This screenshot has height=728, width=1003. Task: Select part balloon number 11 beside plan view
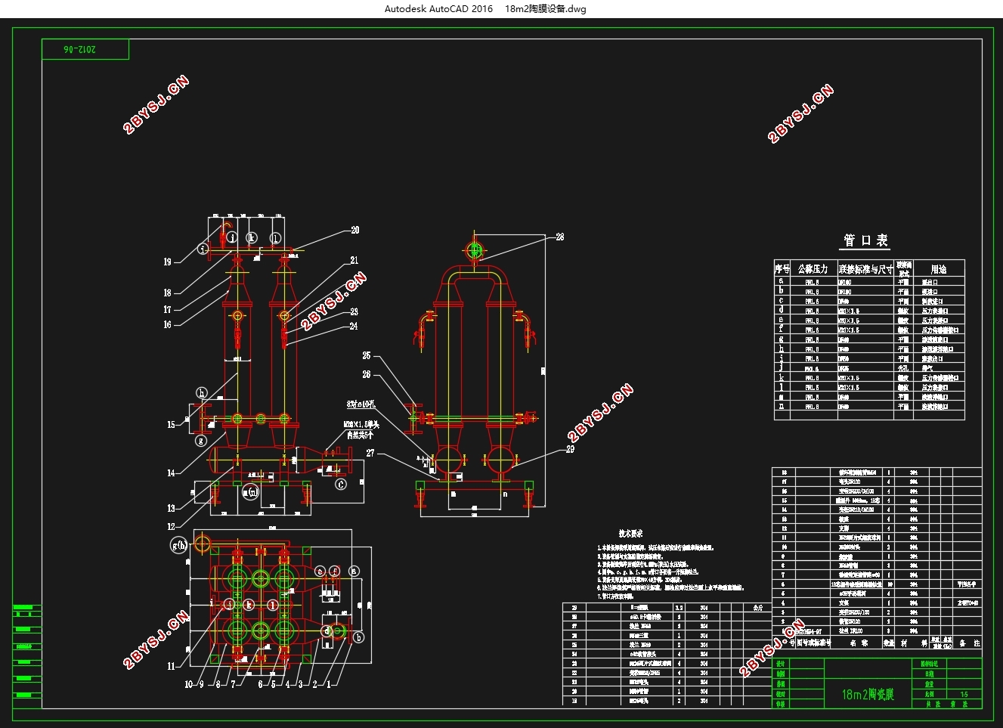(x=171, y=666)
